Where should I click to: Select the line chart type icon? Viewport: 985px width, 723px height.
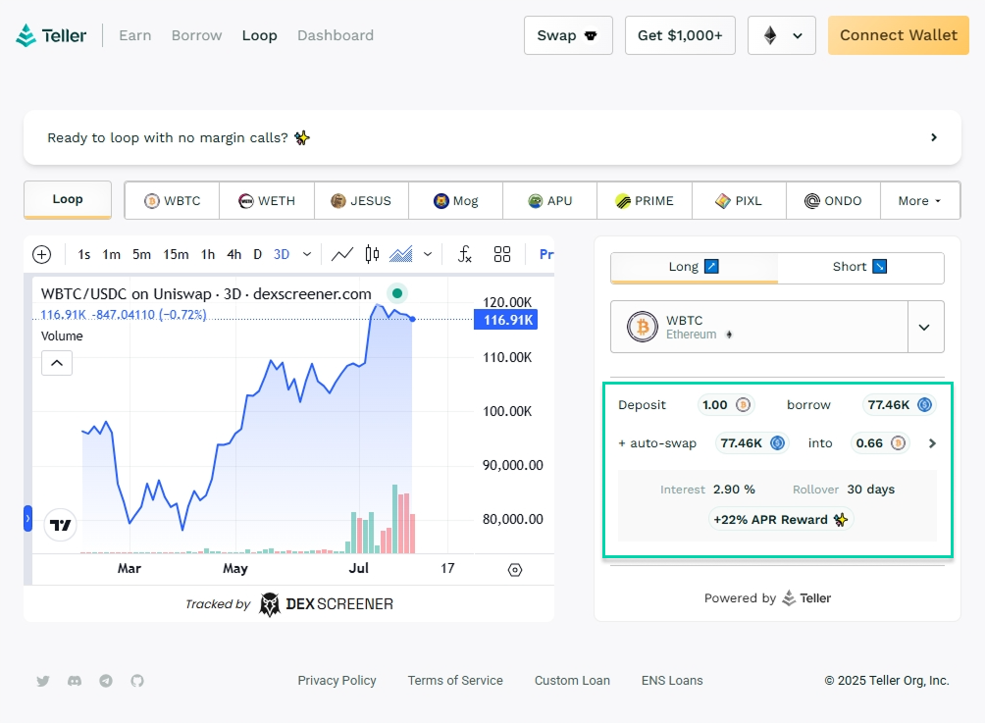pyautogui.click(x=341, y=254)
